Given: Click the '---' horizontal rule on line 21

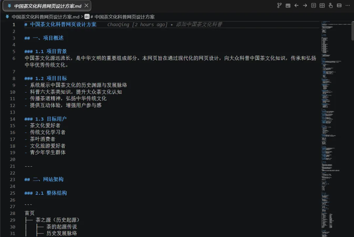Looking at the screenshot, I should coord(29,166).
